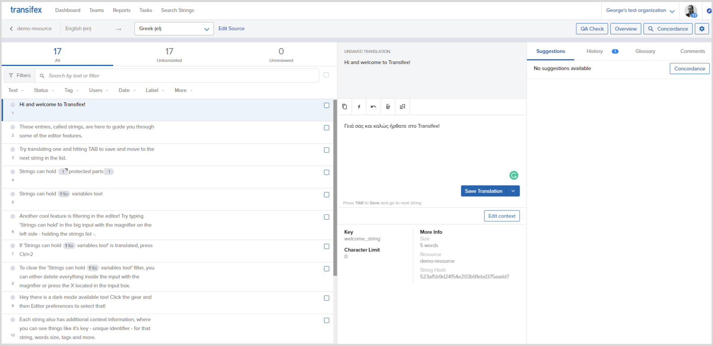The image size is (713, 346).
Task: Expand the Label filter dropdown
Action: (155, 91)
